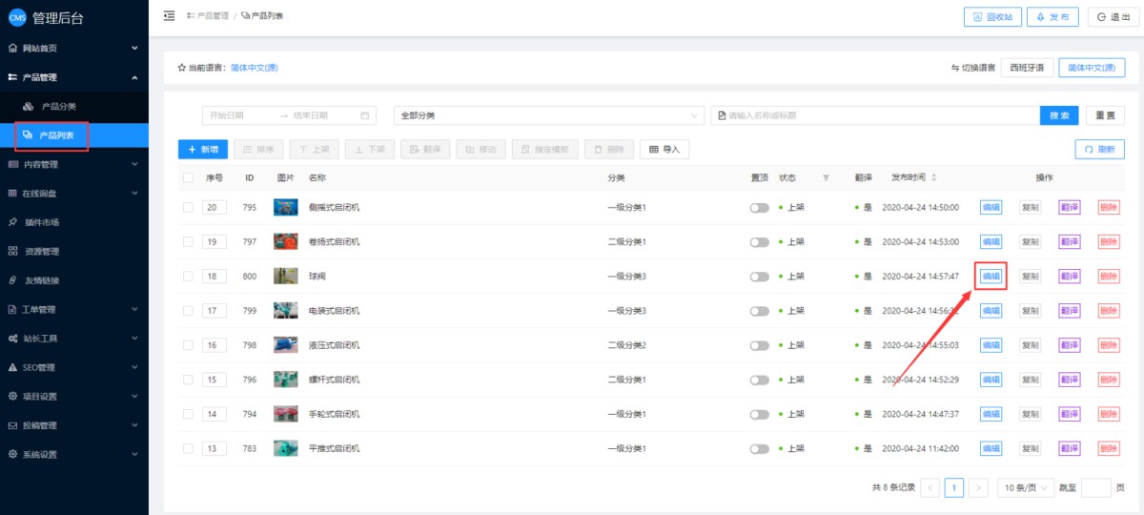
Task: Open the 全部分类 category dropdown
Action: pos(548,115)
